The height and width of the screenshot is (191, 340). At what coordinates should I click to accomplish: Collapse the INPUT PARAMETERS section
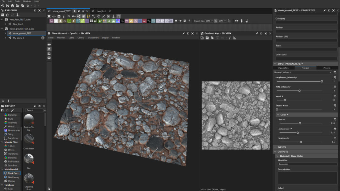(x=275, y=64)
